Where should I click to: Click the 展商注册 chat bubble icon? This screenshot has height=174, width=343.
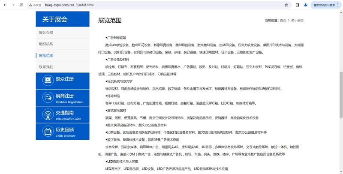point(47,97)
